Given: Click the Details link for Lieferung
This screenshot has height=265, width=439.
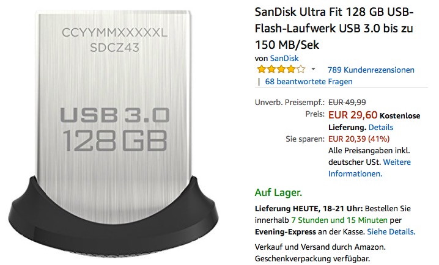Looking at the screenshot, I should [x=381, y=128].
